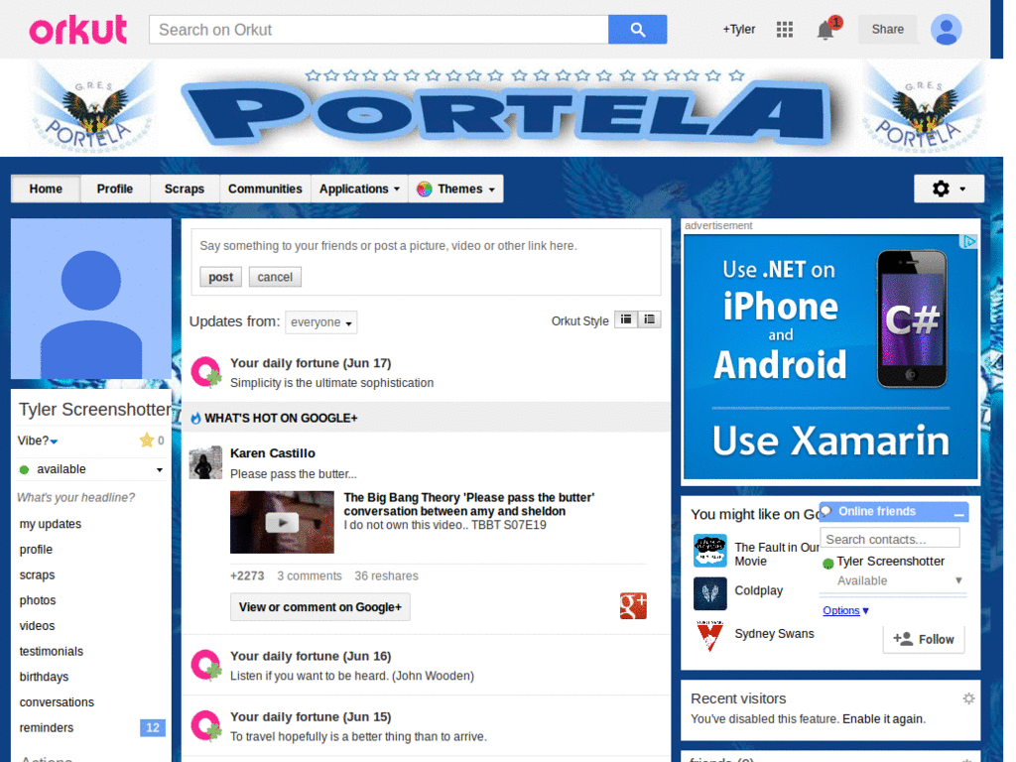The image size is (1016, 762).
Task: Click the status update text box
Action: click(426, 246)
